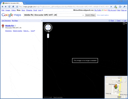Click the mini map corner toggle arrow at bottom right
The image size is (128, 99).
pyautogui.click(x=126, y=98)
